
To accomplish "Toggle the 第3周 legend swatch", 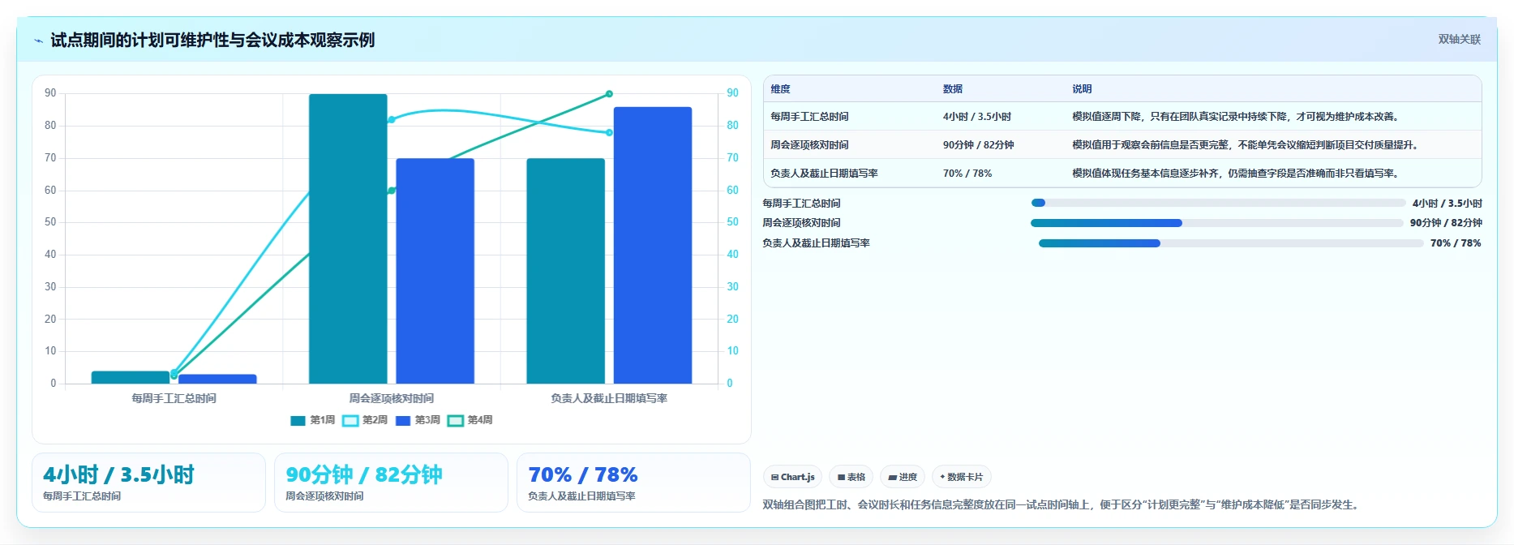I will coord(403,420).
